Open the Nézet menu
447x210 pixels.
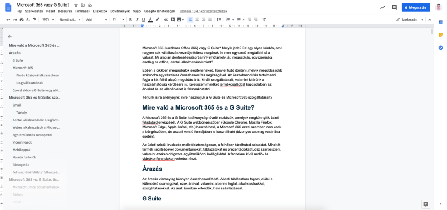(51, 11)
